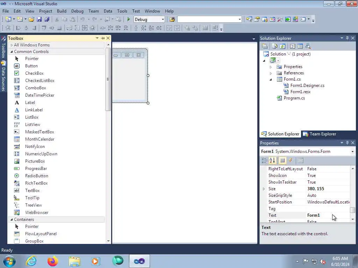
Task: Choose the TreeView control
Action: (33, 205)
